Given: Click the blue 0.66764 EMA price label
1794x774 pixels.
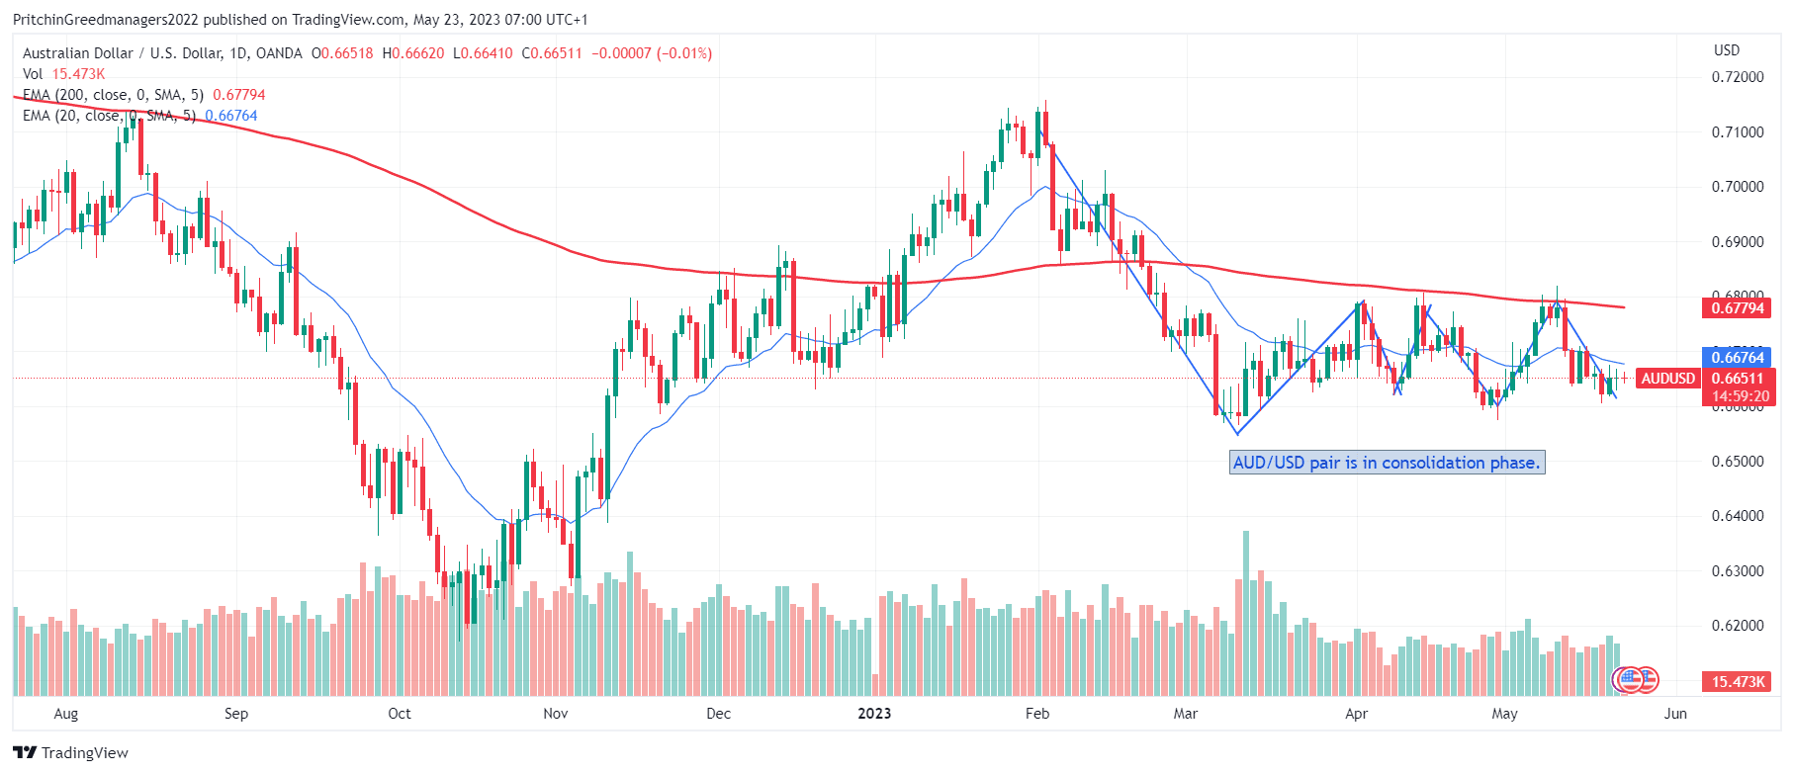Looking at the screenshot, I should click(1738, 358).
